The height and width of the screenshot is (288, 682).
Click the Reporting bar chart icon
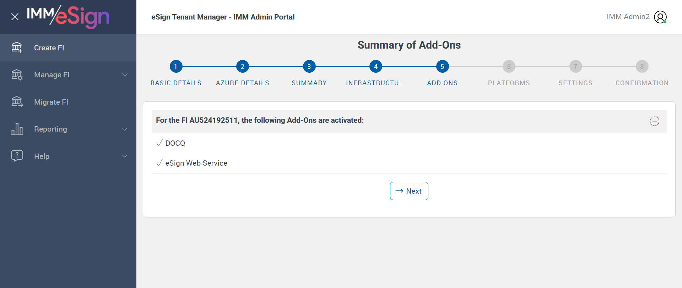pyautogui.click(x=17, y=129)
